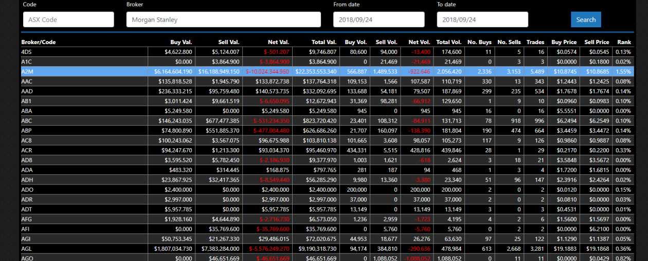Screen dimensions: 648x261
Task: Click the ABC code cell
Action: [27, 121]
